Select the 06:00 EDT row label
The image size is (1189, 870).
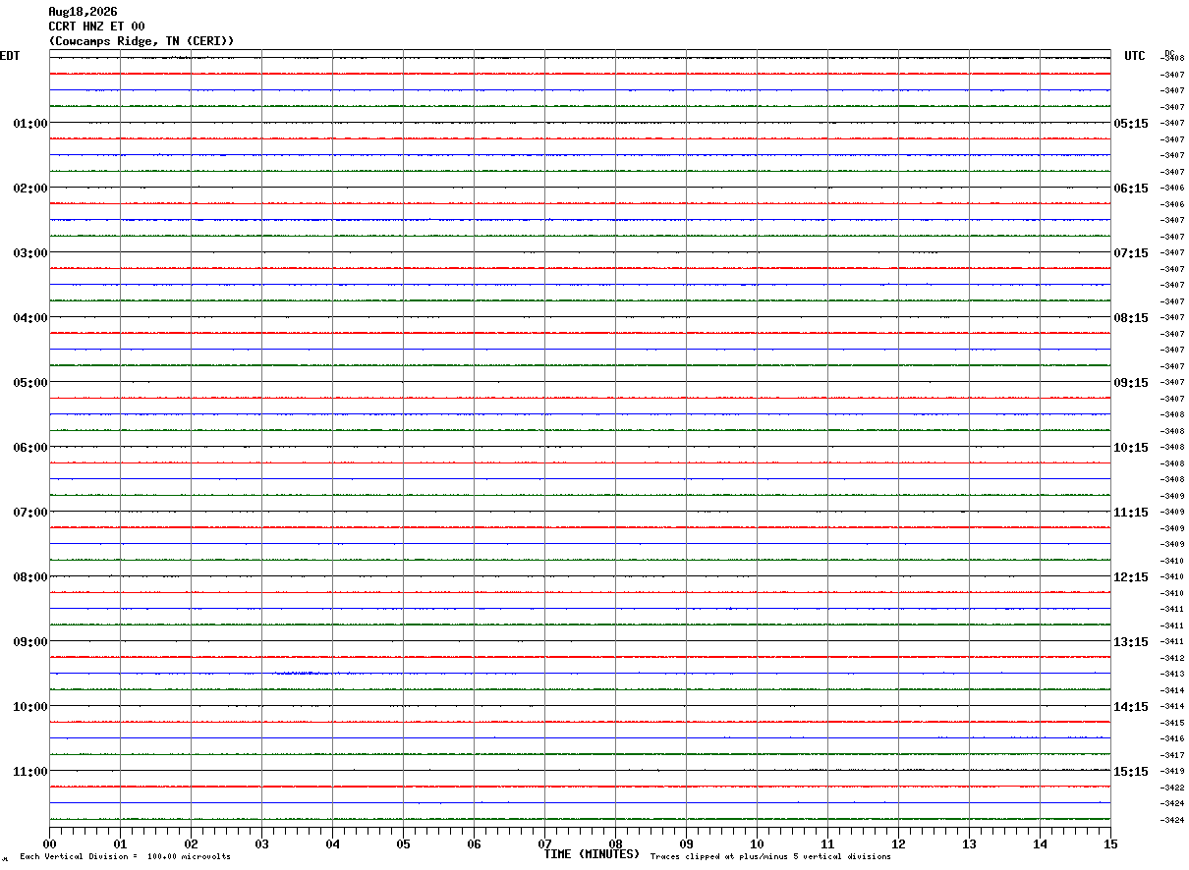coord(30,448)
